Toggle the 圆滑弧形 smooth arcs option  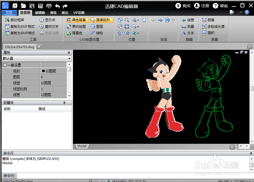(102, 20)
